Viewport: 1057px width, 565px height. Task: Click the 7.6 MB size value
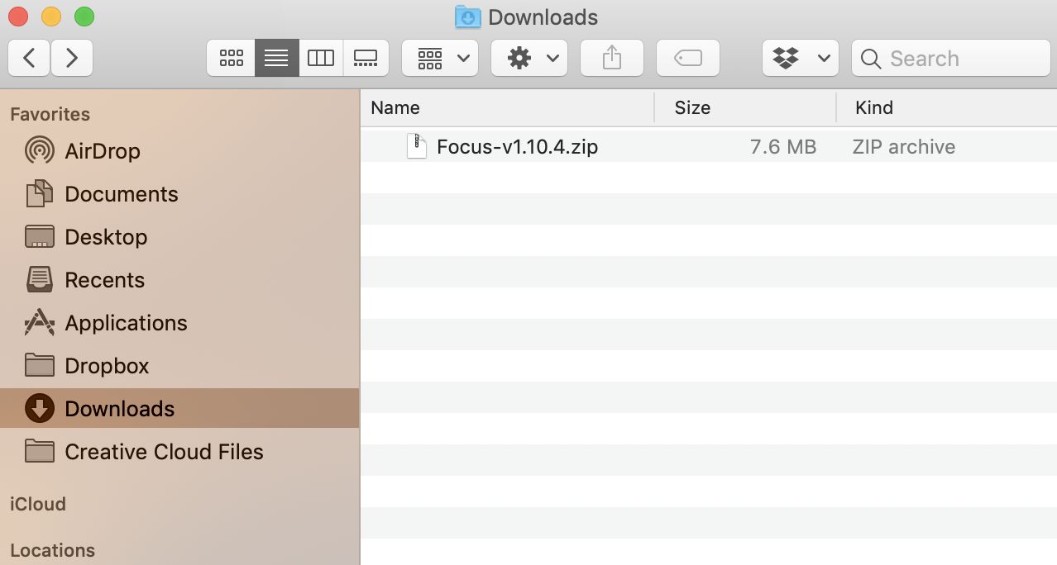(x=783, y=147)
